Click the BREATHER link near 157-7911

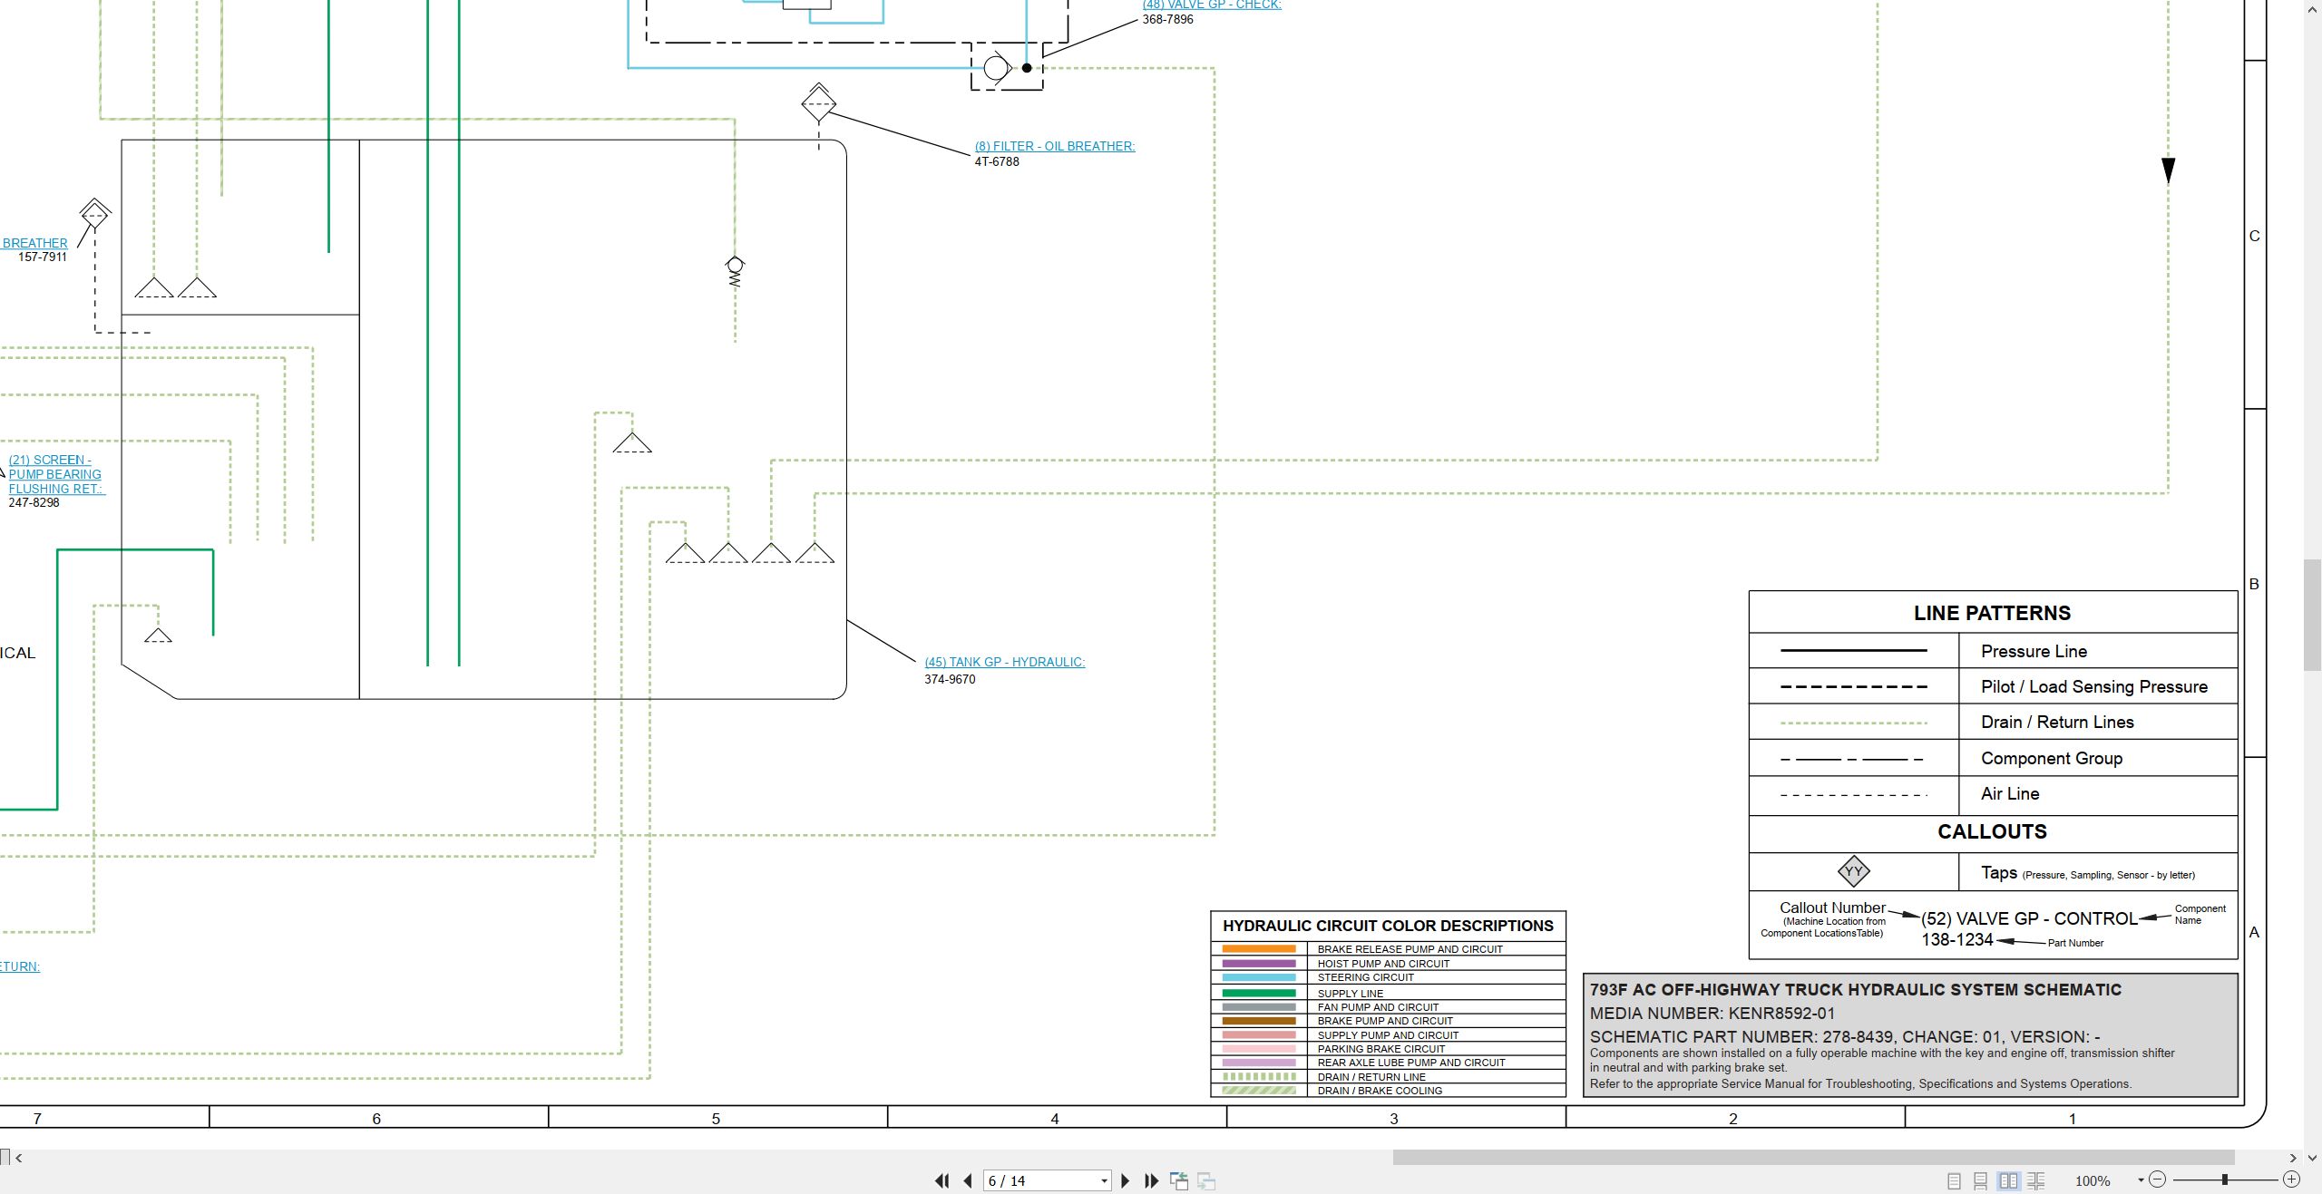pyautogui.click(x=34, y=243)
